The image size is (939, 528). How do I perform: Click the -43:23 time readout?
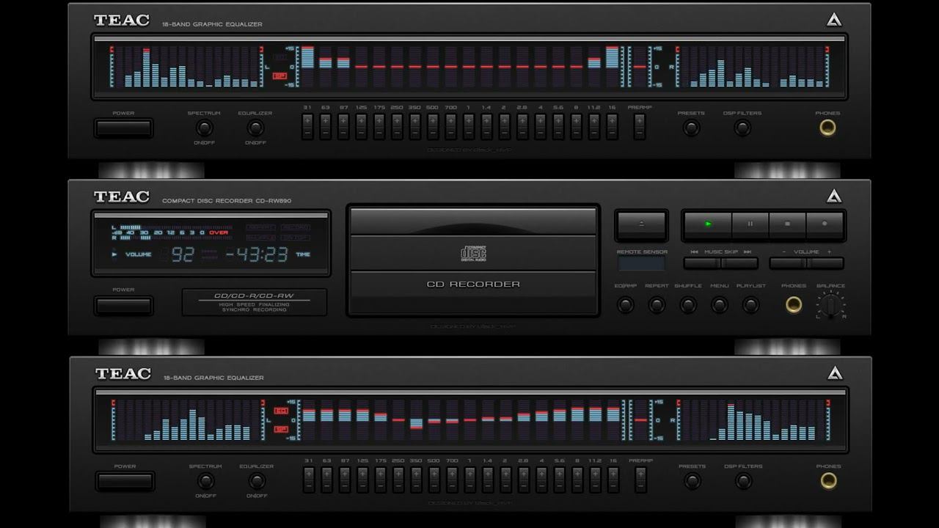[x=256, y=254]
